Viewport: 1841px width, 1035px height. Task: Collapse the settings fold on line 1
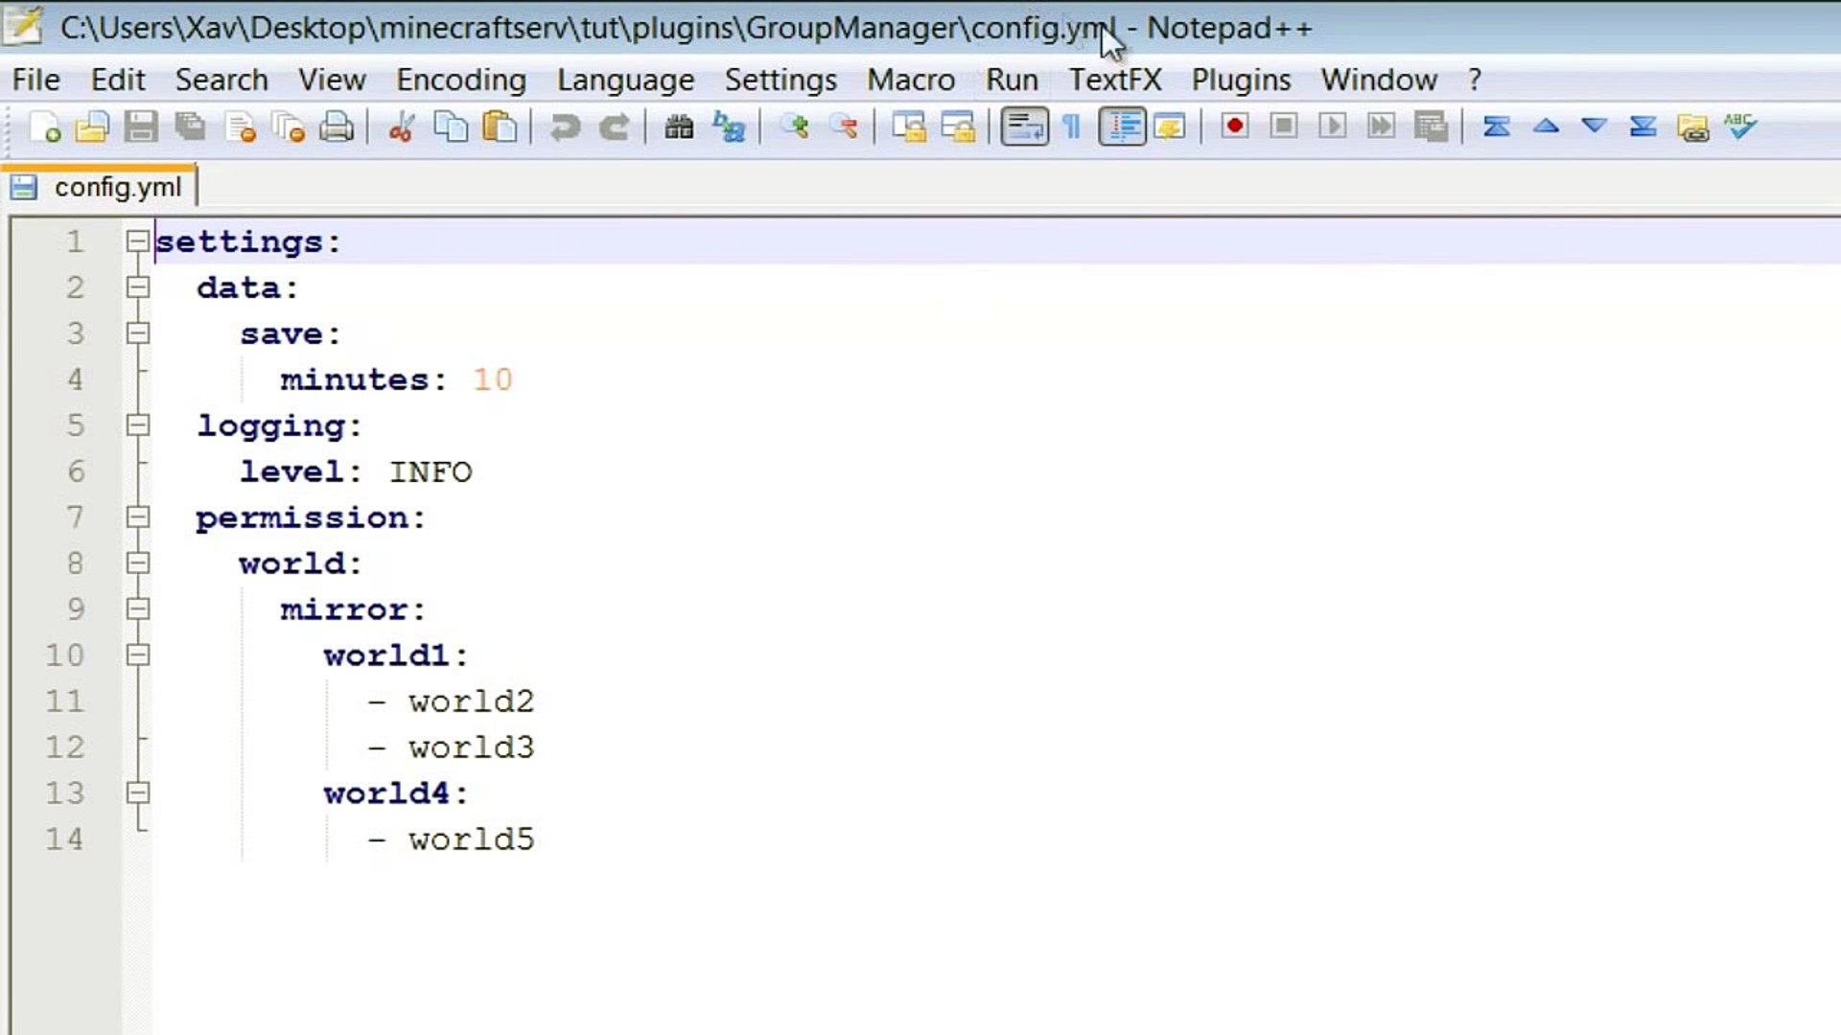click(138, 241)
